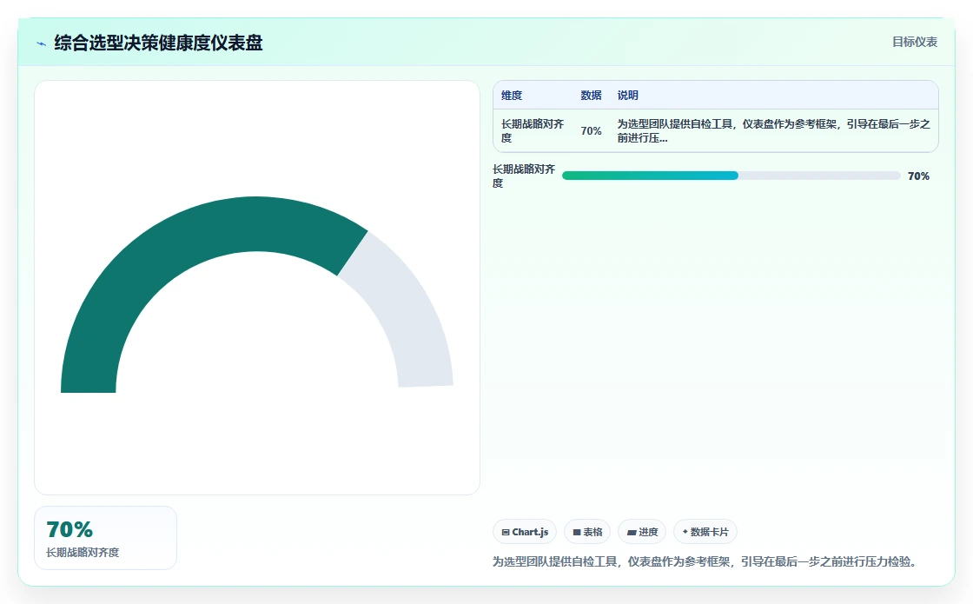Click the 表格 tag chip

click(587, 532)
